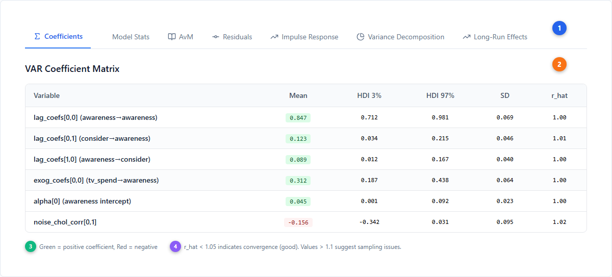Click the SD value 0.095
Screen dimensions: 612x277
(x=505, y=222)
